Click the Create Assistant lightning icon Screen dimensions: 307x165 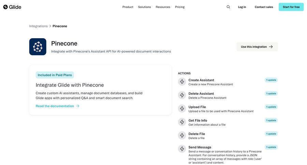[182, 82]
